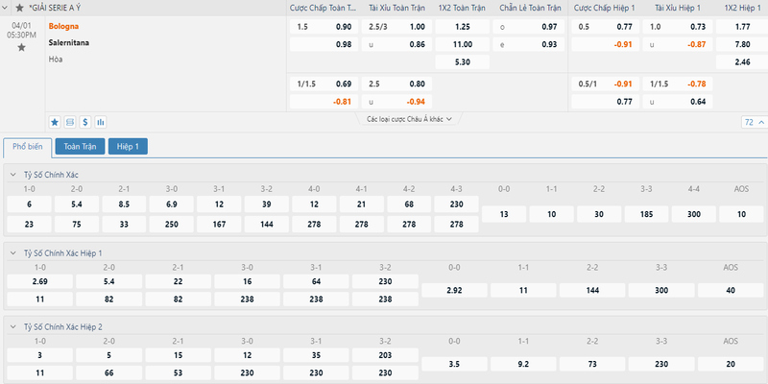Select second-half 2-2 at 73
Screen dimensions: 768x384
[x=592, y=364]
